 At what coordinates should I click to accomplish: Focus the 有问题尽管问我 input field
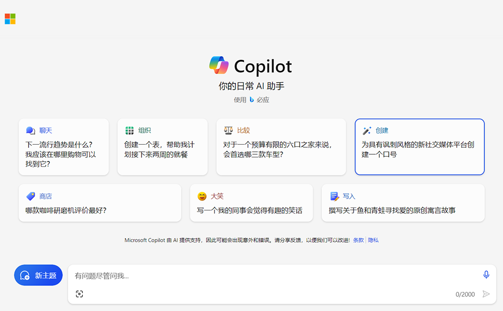[x=272, y=276]
